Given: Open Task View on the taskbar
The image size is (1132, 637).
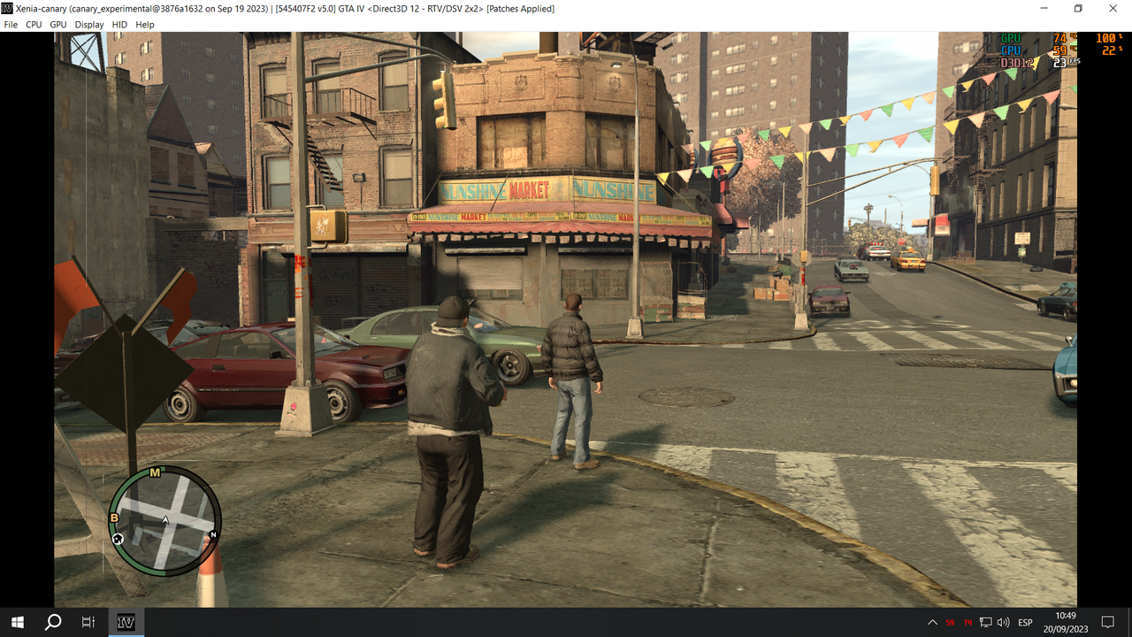Looking at the screenshot, I should (88, 622).
